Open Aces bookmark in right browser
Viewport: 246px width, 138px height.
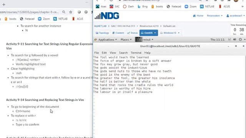tap(101, 7)
